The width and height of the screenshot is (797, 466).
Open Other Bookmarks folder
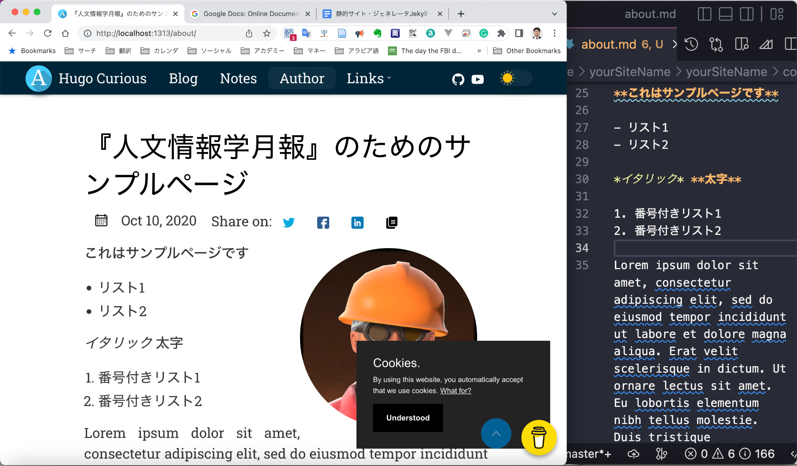point(527,51)
